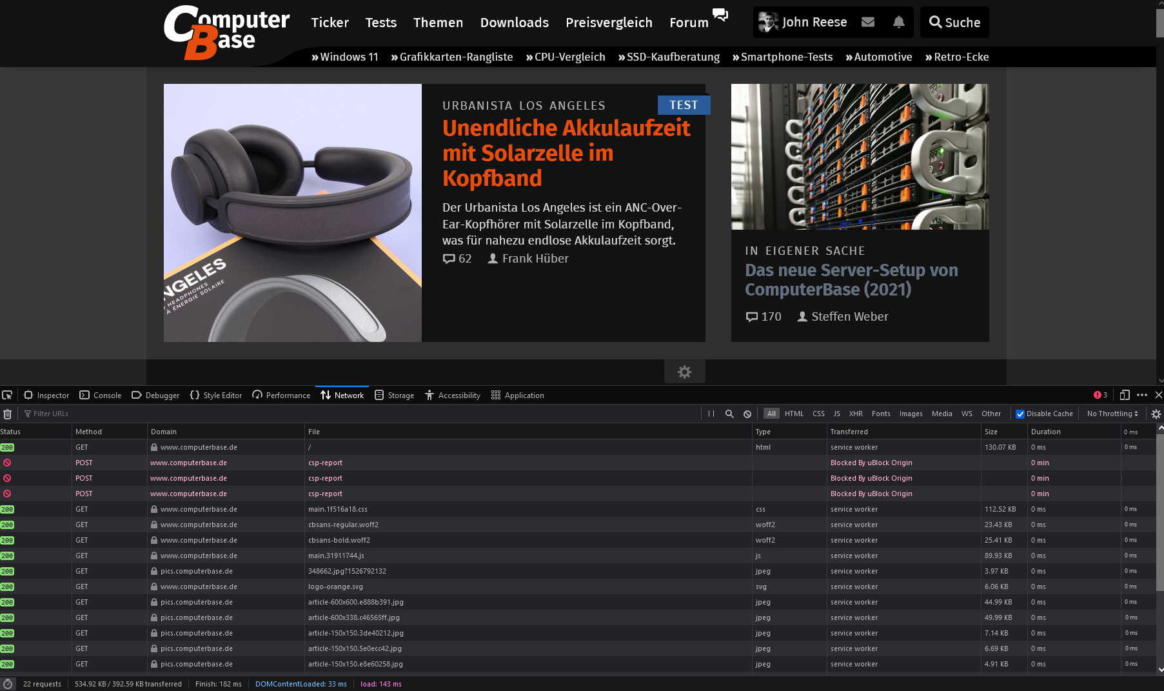
Task: Filter requests by Fonts
Action: pyautogui.click(x=881, y=414)
